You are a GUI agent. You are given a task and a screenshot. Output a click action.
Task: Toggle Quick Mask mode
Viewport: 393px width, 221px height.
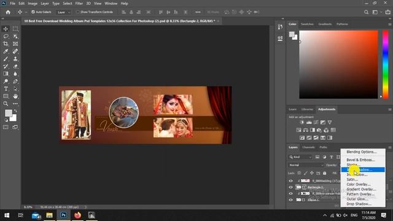(6, 127)
